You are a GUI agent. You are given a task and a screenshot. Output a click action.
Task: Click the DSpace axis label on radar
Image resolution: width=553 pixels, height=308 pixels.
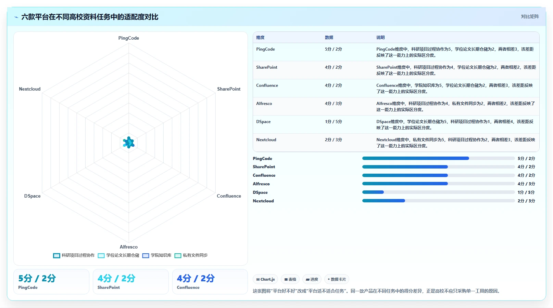(32, 196)
